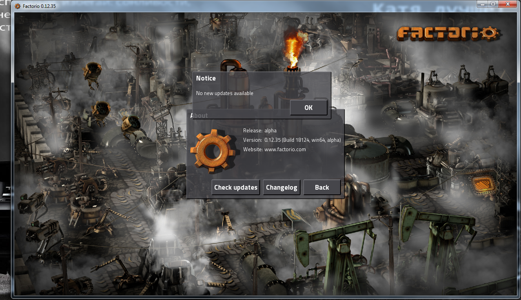Click the 'No new updates available' message
The width and height of the screenshot is (521, 300).
click(225, 93)
